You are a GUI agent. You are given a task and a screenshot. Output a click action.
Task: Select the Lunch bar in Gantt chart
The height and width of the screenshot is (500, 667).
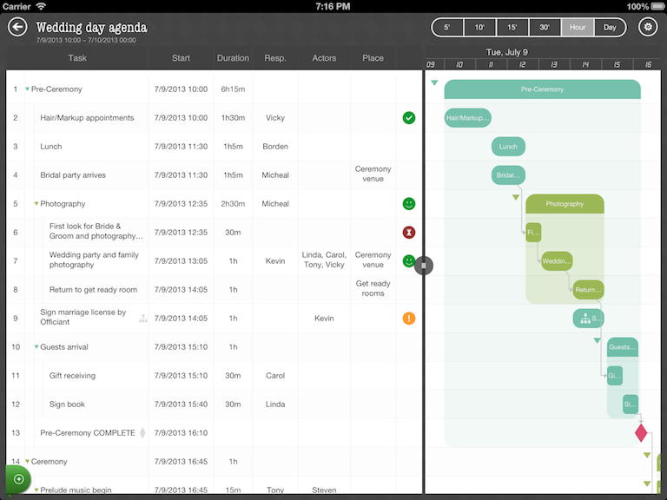(508, 146)
